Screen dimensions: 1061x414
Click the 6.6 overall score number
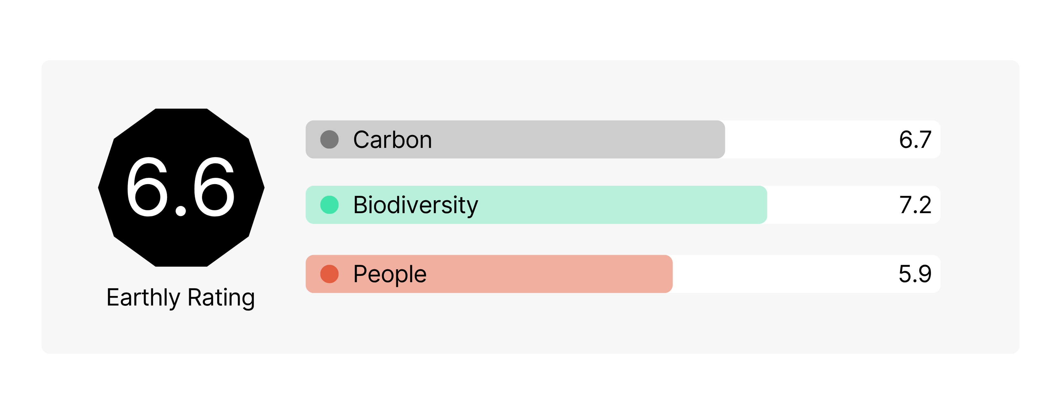pos(180,187)
